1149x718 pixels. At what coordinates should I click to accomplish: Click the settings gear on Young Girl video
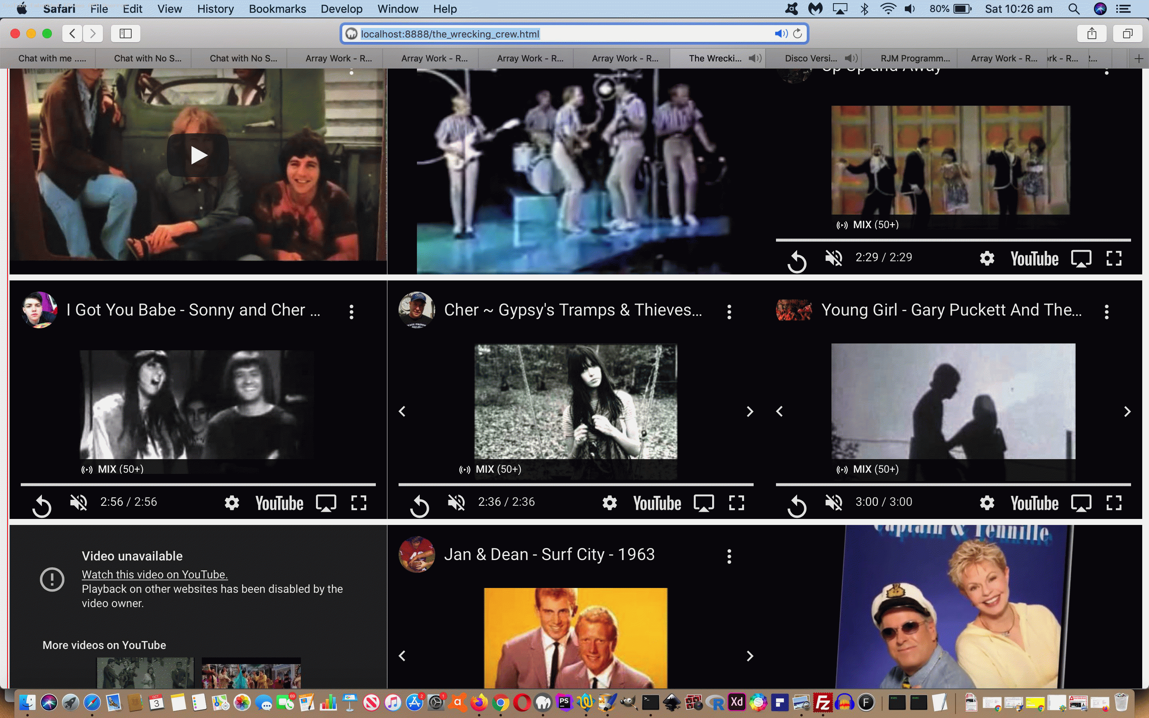pos(987,502)
